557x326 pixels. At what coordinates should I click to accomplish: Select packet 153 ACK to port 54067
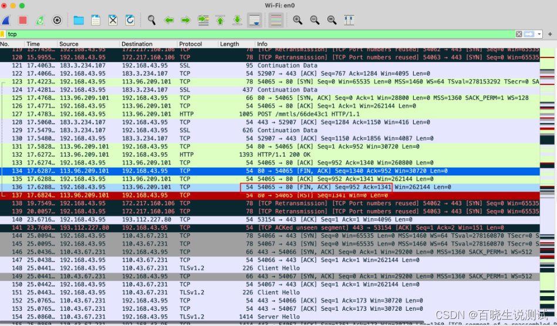[270, 308]
